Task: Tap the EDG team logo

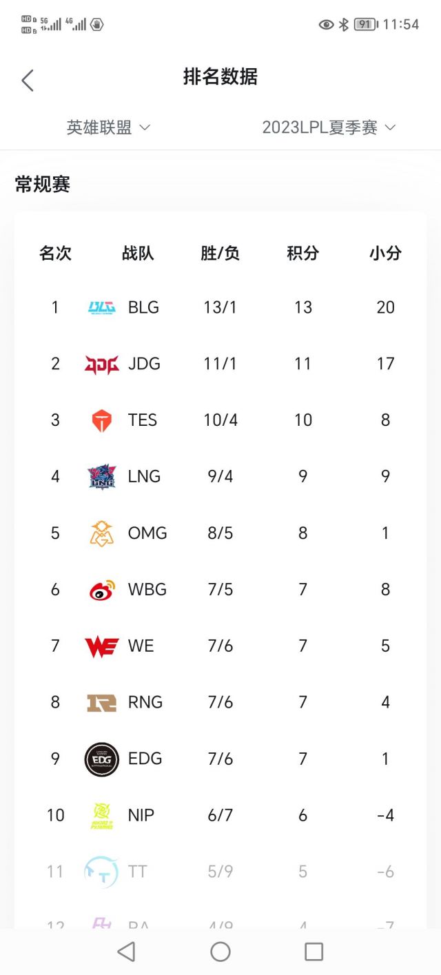Action: (x=102, y=759)
